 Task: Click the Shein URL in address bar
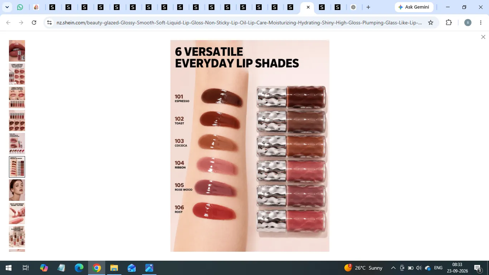[239, 23]
